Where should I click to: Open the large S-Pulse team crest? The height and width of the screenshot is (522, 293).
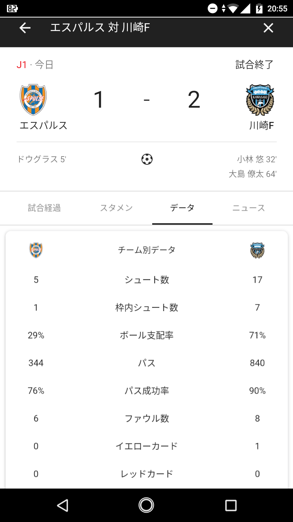pos(33,100)
